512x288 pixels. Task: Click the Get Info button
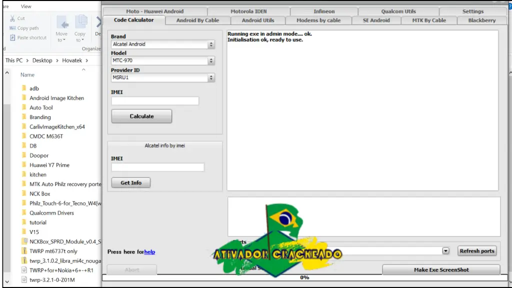131,182
